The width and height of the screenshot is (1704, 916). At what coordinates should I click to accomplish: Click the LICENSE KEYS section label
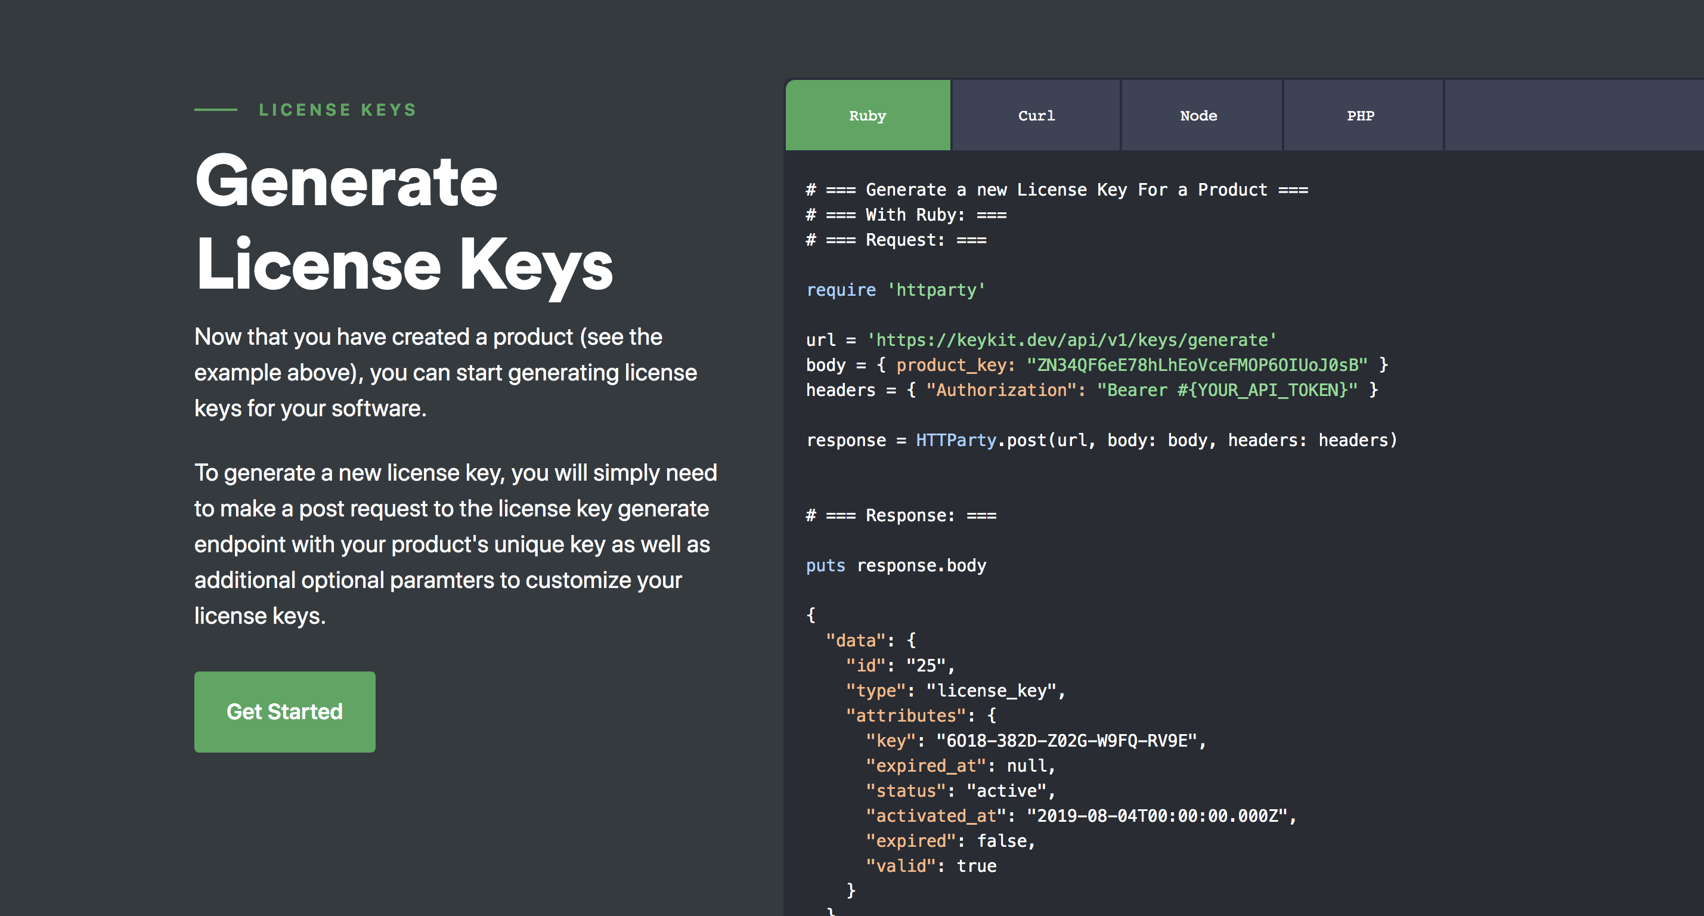tap(337, 110)
